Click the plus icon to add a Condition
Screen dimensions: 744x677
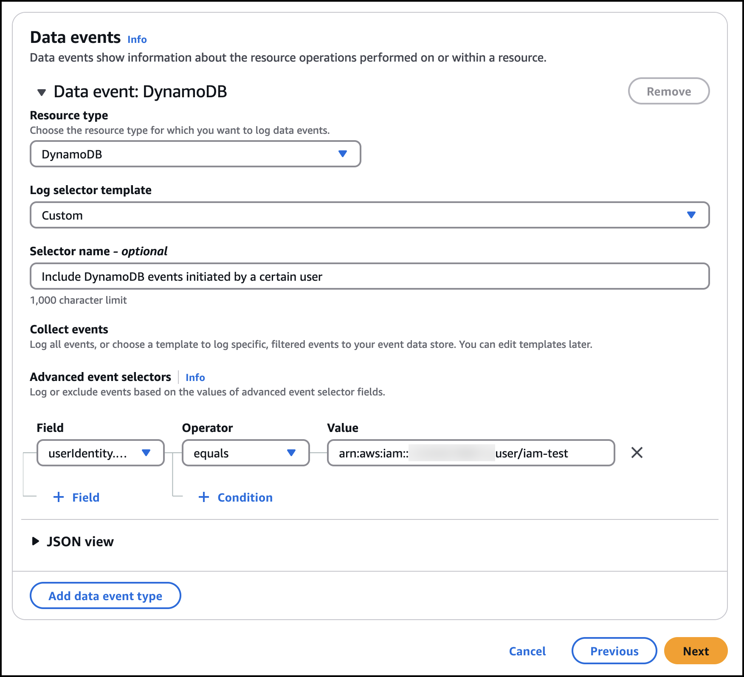(x=204, y=497)
